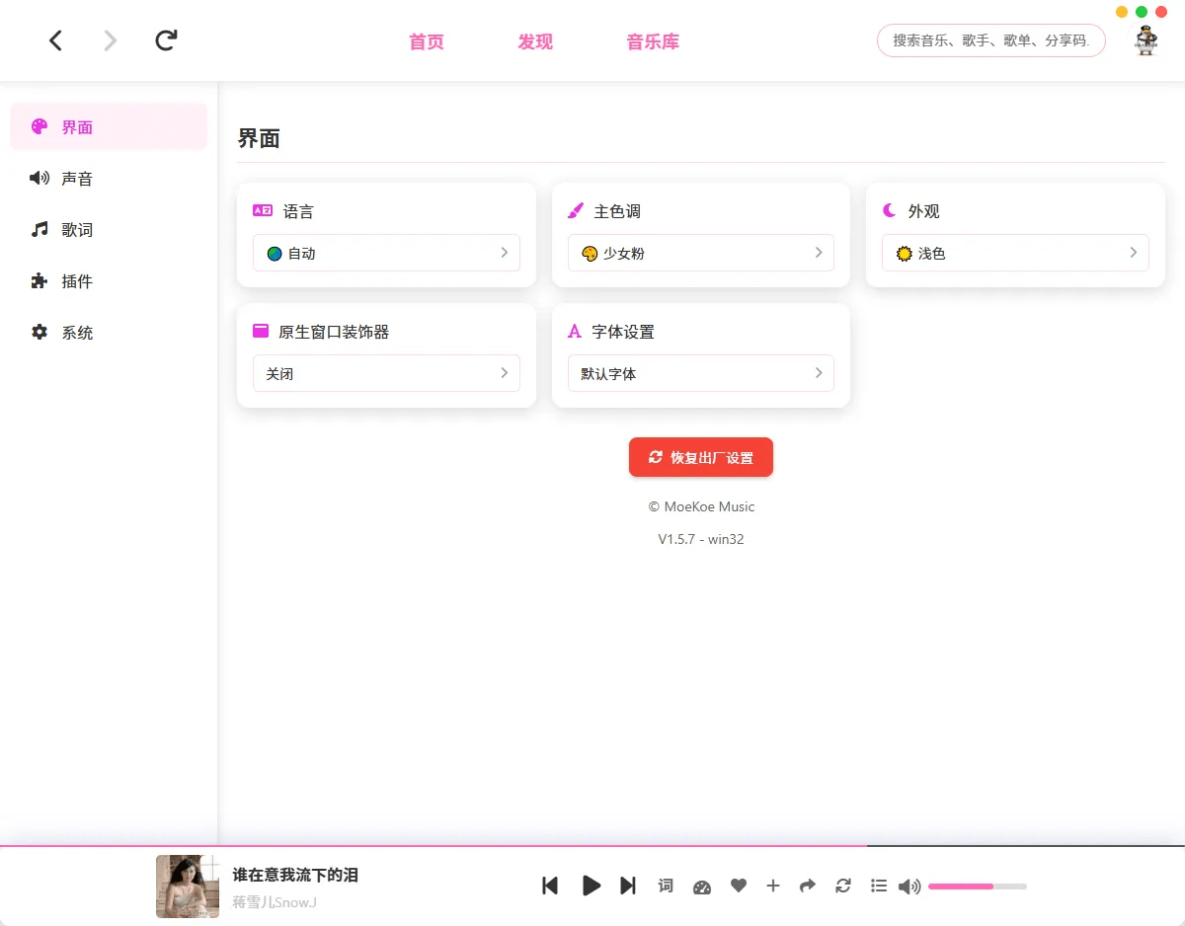
Task: Refresh the page with reload arrow
Action: point(166,40)
